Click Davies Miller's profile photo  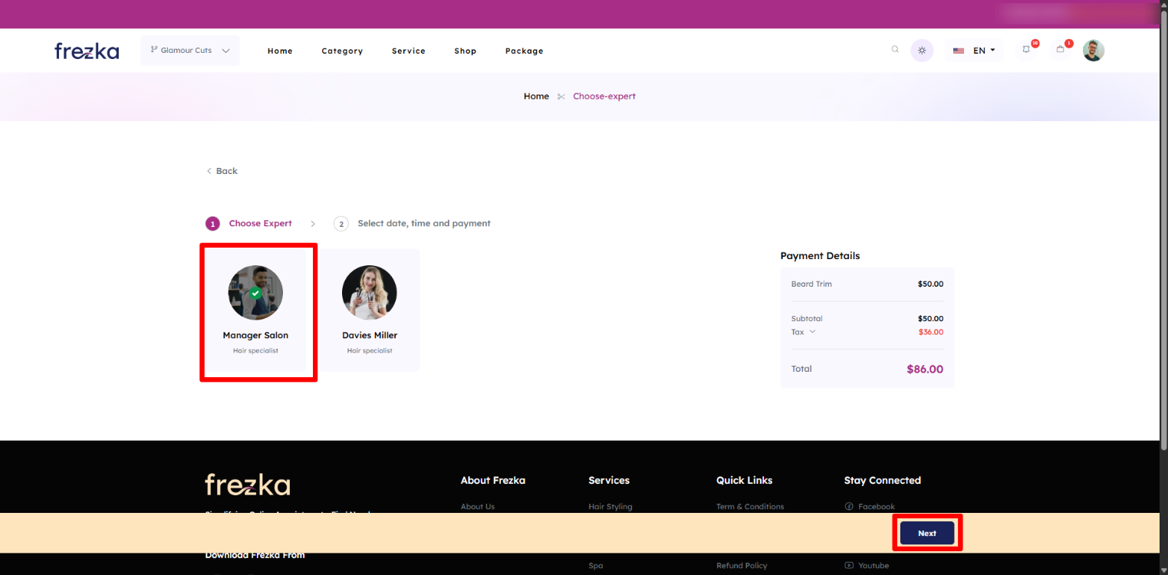tap(370, 293)
